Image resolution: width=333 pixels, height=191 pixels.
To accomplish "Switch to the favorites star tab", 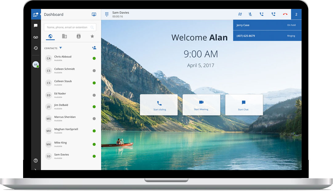I will 92,36.
